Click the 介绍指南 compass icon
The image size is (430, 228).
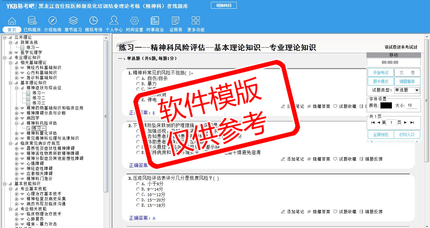click(x=53, y=21)
